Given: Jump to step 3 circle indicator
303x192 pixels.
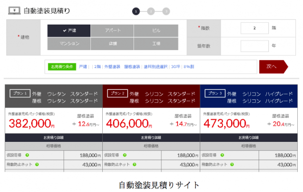Looking at the screenshot, I should tap(166, 11).
